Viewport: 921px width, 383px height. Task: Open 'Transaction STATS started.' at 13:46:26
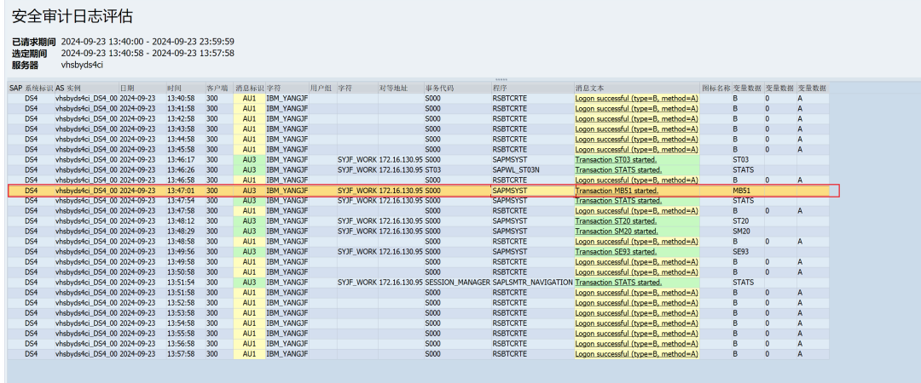(618, 170)
